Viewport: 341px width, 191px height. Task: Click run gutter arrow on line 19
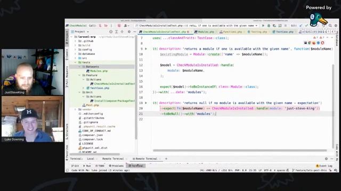click(x=146, y=103)
